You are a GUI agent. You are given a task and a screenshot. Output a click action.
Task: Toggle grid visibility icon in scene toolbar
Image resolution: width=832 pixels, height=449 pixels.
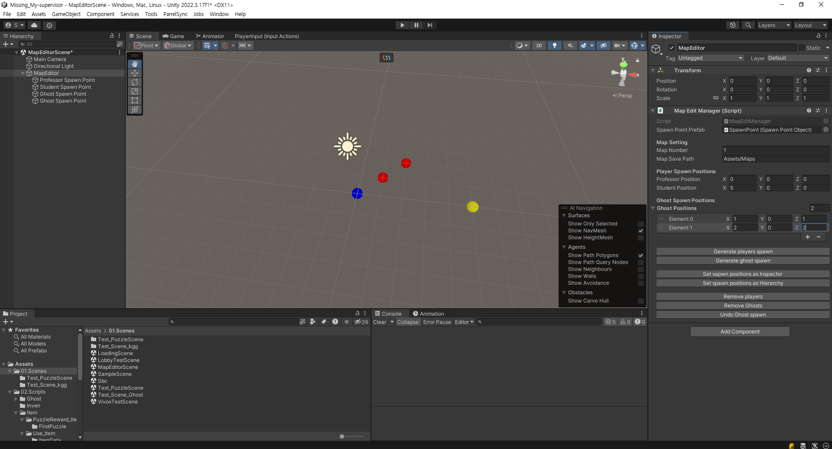point(207,45)
